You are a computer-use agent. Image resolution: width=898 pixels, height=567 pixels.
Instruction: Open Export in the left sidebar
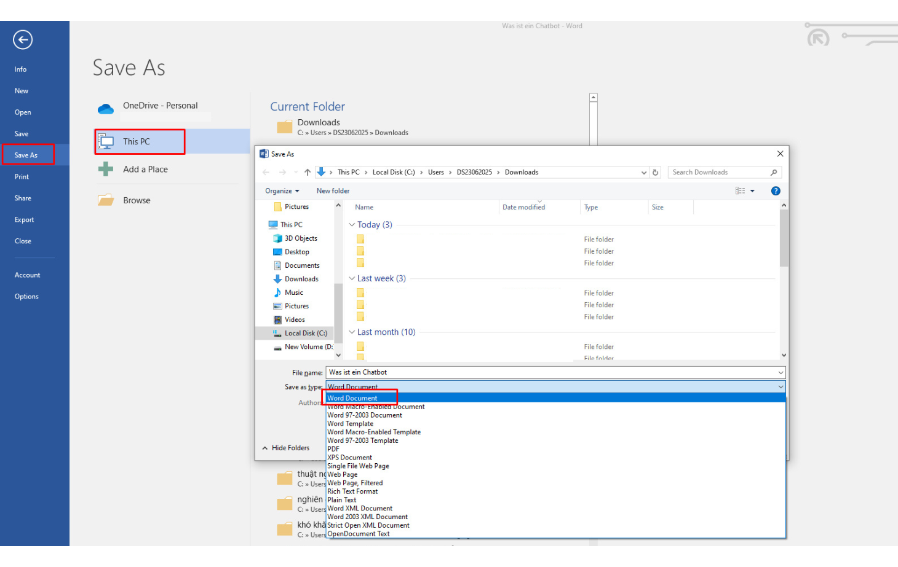[x=25, y=220]
